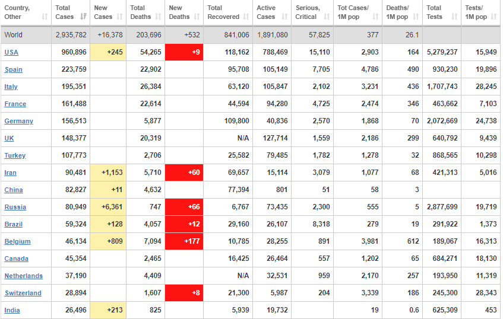The height and width of the screenshot is (319, 503).
Task: Select the Switzerland link
Action: 23,293
